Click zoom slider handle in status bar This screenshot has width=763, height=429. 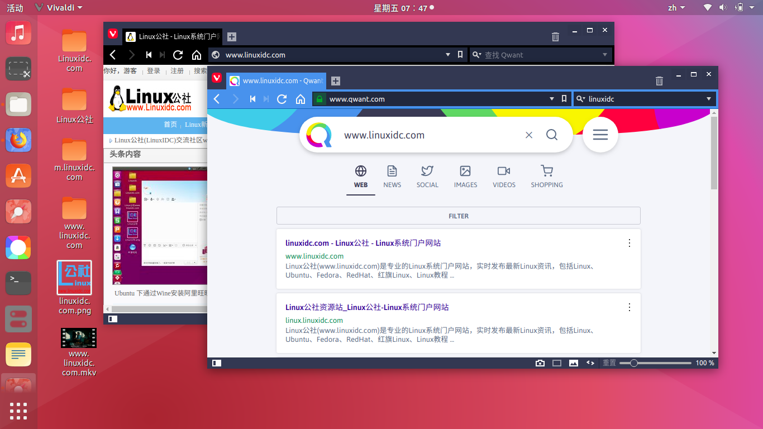pyautogui.click(x=633, y=363)
